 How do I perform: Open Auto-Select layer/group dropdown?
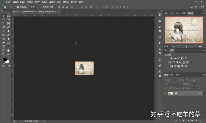coord(34,7)
